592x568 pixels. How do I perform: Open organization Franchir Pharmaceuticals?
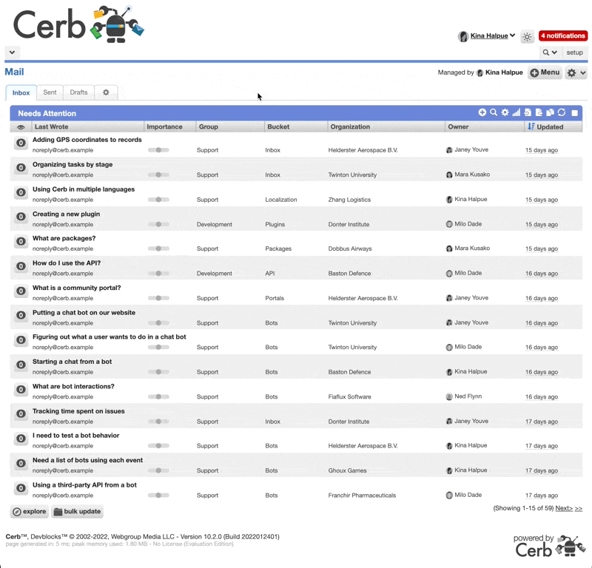(x=362, y=496)
